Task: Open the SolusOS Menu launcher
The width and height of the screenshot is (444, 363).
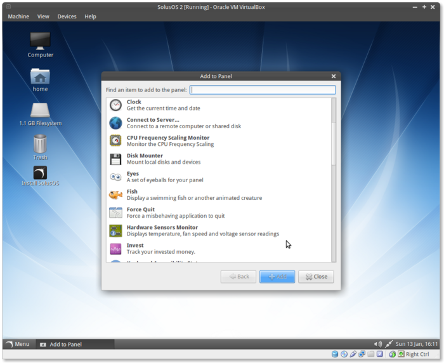Action: (x=17, y=344)
